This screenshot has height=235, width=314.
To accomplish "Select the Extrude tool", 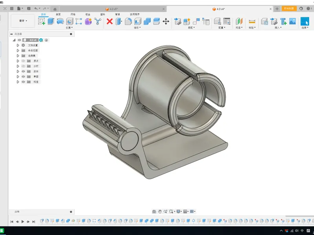I will pyautogui.click(x=51, y=21).
